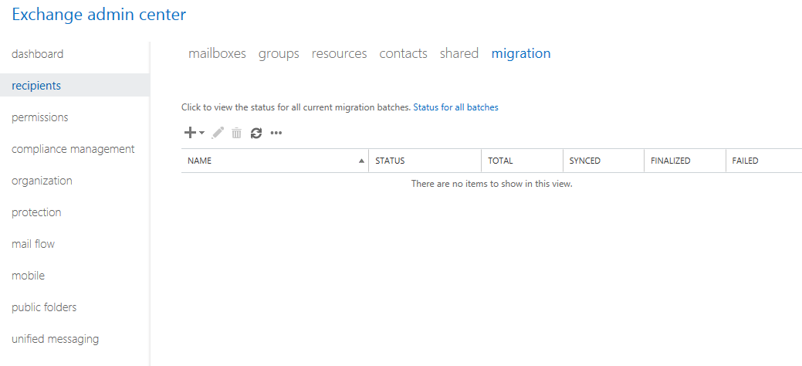Click the FAILED column header
The image size is (802, 366).
point(763,161)
